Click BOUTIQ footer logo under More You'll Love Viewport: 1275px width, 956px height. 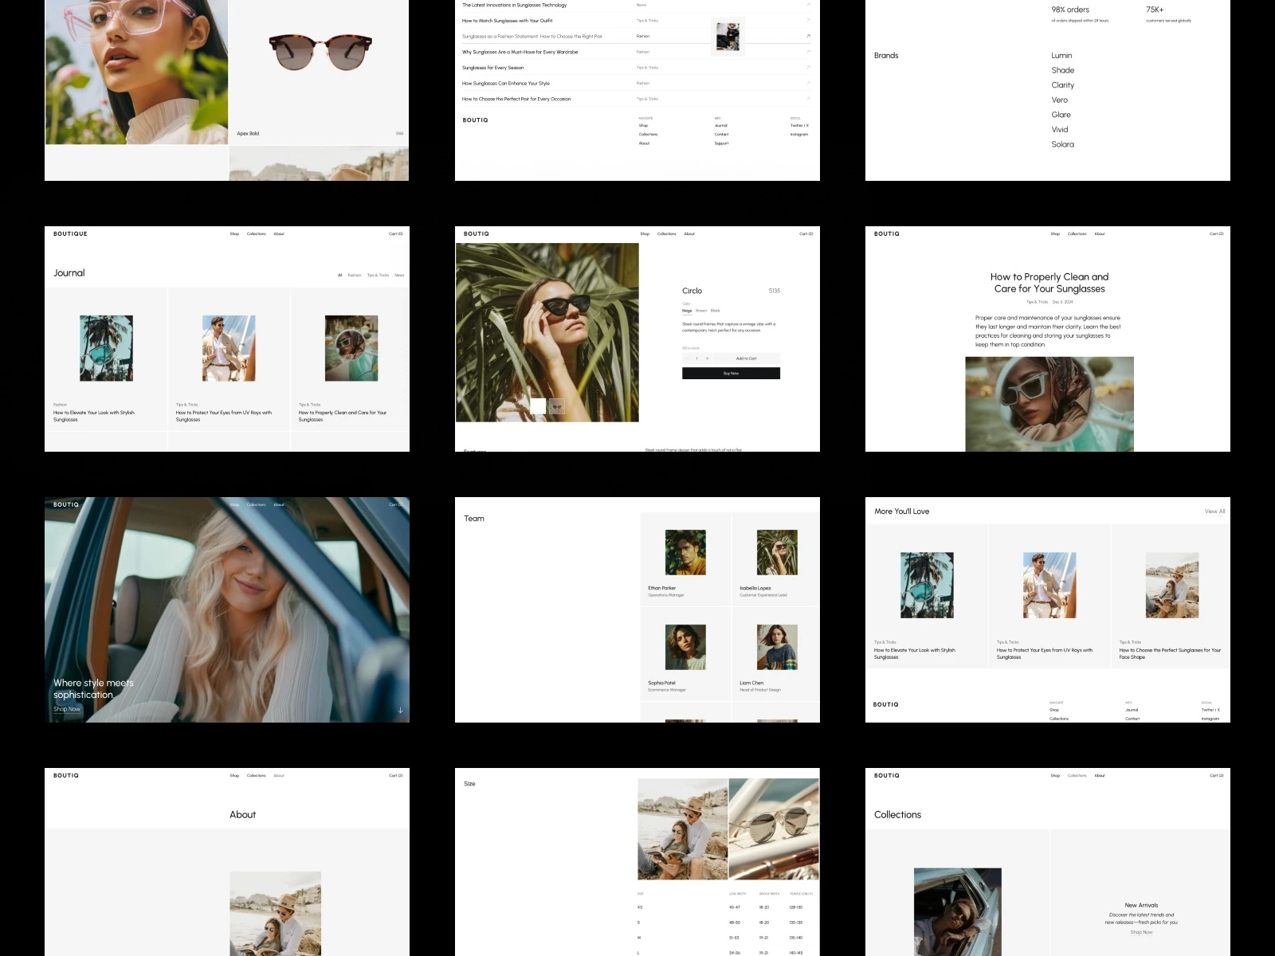(x=886, y=704)
